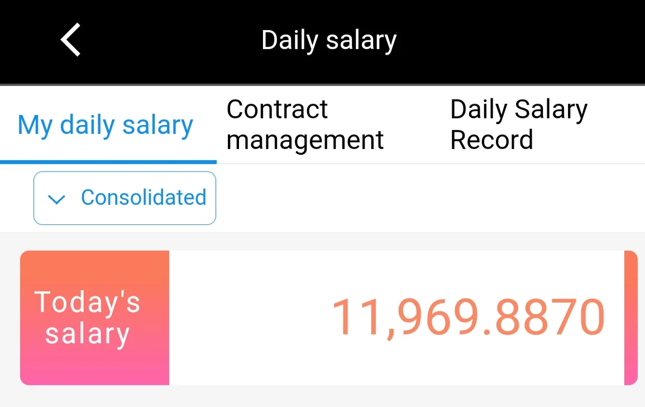Select the 11,969.8870 salary amount

pyautogui.click(x=468, y=317)
